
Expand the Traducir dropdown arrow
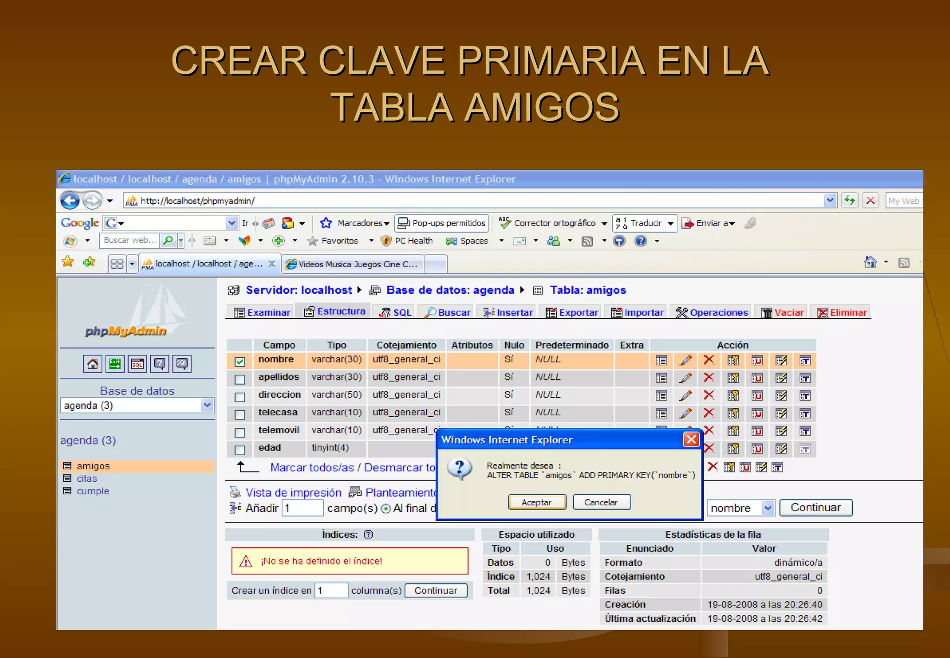(x=671, y=224)
